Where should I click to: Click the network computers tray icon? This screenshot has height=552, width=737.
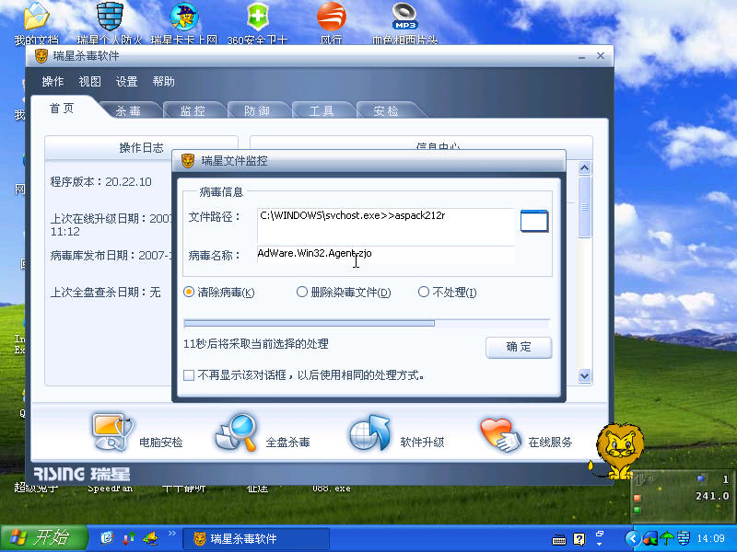point(683,538)
